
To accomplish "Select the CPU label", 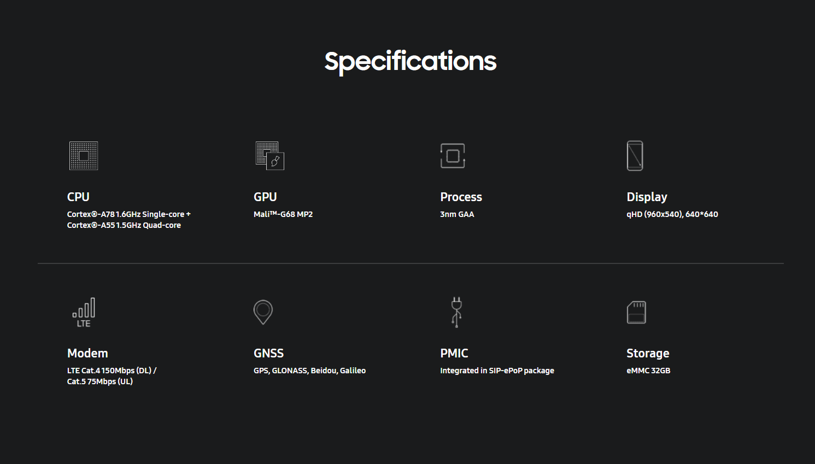I will (x=78, y=197).
